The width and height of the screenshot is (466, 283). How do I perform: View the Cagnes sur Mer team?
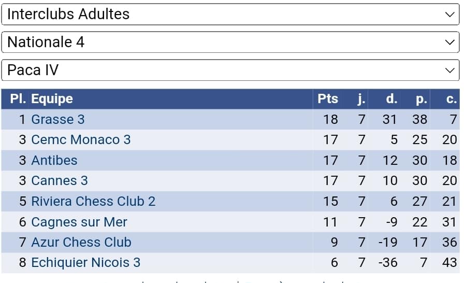tap(79, 222)
